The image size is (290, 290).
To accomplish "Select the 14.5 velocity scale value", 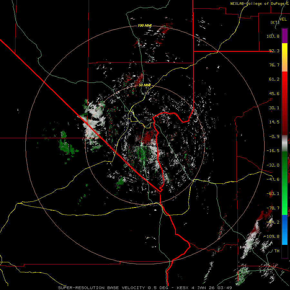I will pyautogui.click(x=274, y=122).
